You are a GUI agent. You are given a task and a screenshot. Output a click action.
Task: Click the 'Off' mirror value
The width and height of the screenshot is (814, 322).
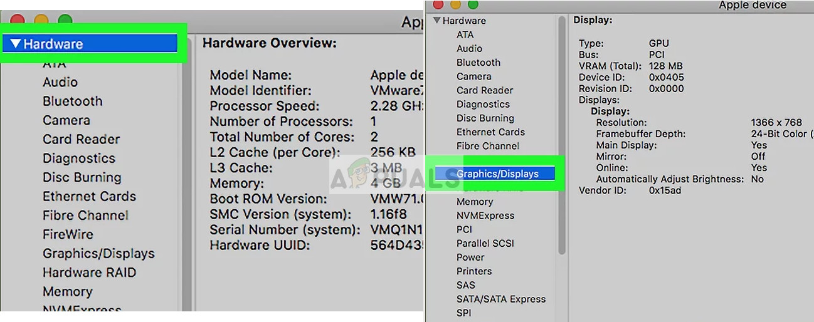[x=758, y=156]
